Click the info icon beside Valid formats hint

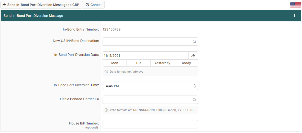(x=106, y=110)
